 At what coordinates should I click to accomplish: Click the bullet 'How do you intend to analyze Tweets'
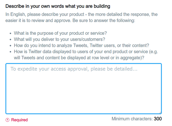pyautogui.click(x=82, y=45)
